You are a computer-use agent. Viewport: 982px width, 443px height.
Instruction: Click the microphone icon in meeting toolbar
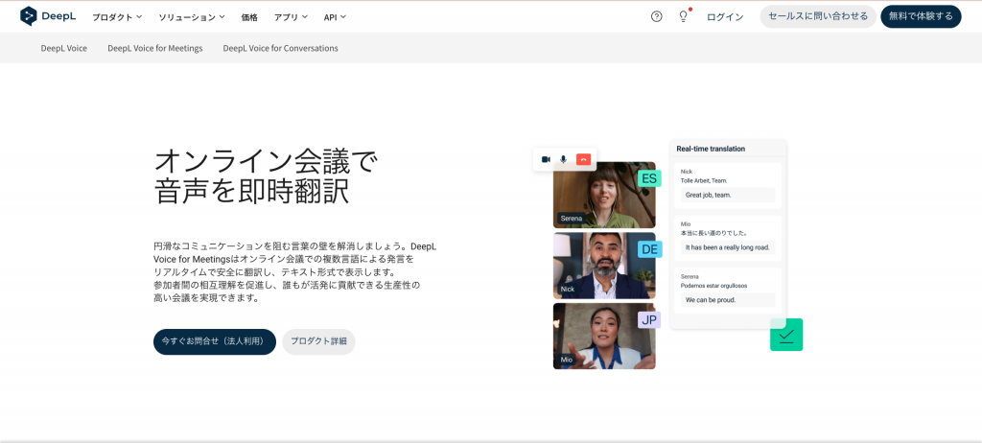click(x=564, y=160)
